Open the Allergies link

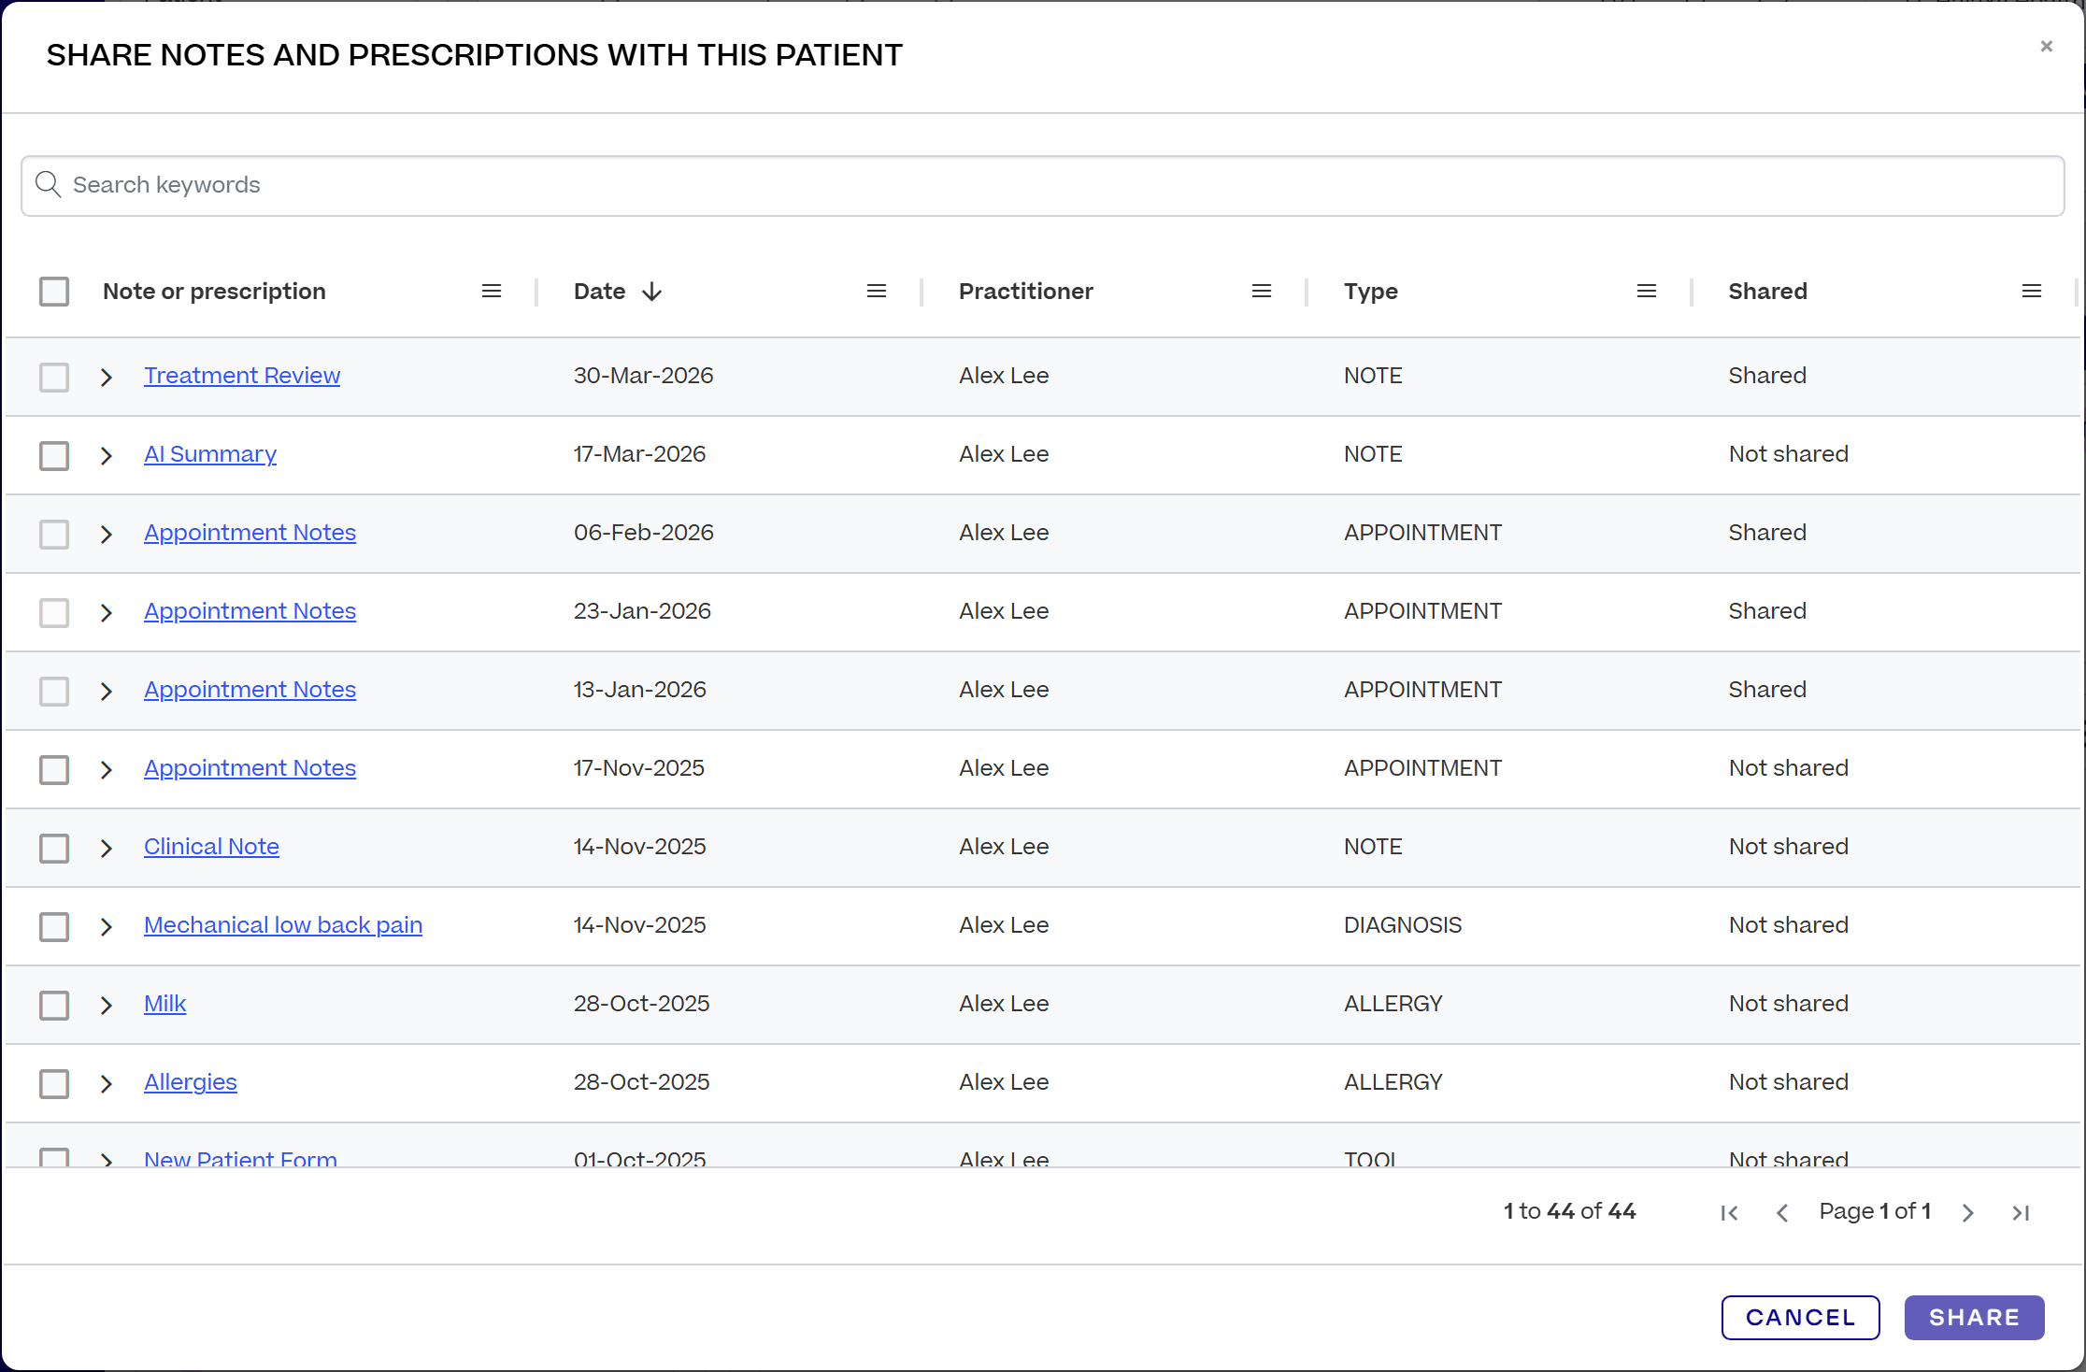(x=191, y=1082)
